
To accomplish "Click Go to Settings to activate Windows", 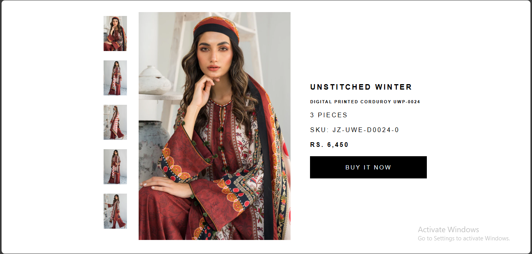I will pyautogui.click(x=464, y=238).
